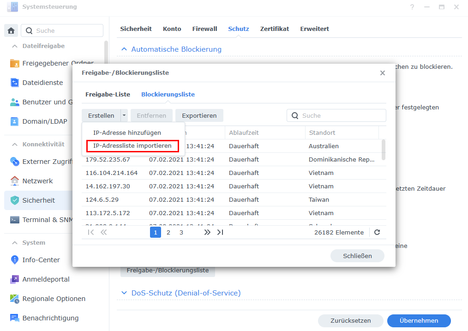Click the Exportieren button
This screenshot has height=331, width=468.
tap(199, 116)
